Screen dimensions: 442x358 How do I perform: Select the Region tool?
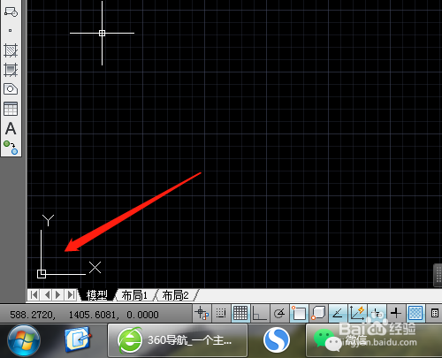11,89
